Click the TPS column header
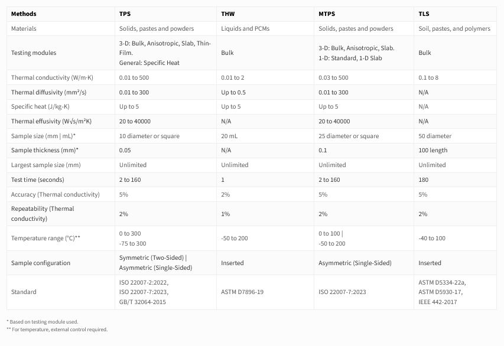504x346 pixels. [125, 13]
